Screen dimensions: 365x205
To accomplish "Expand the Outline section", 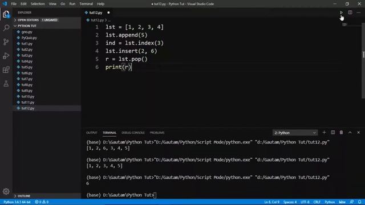I will (x=47, y=196).
